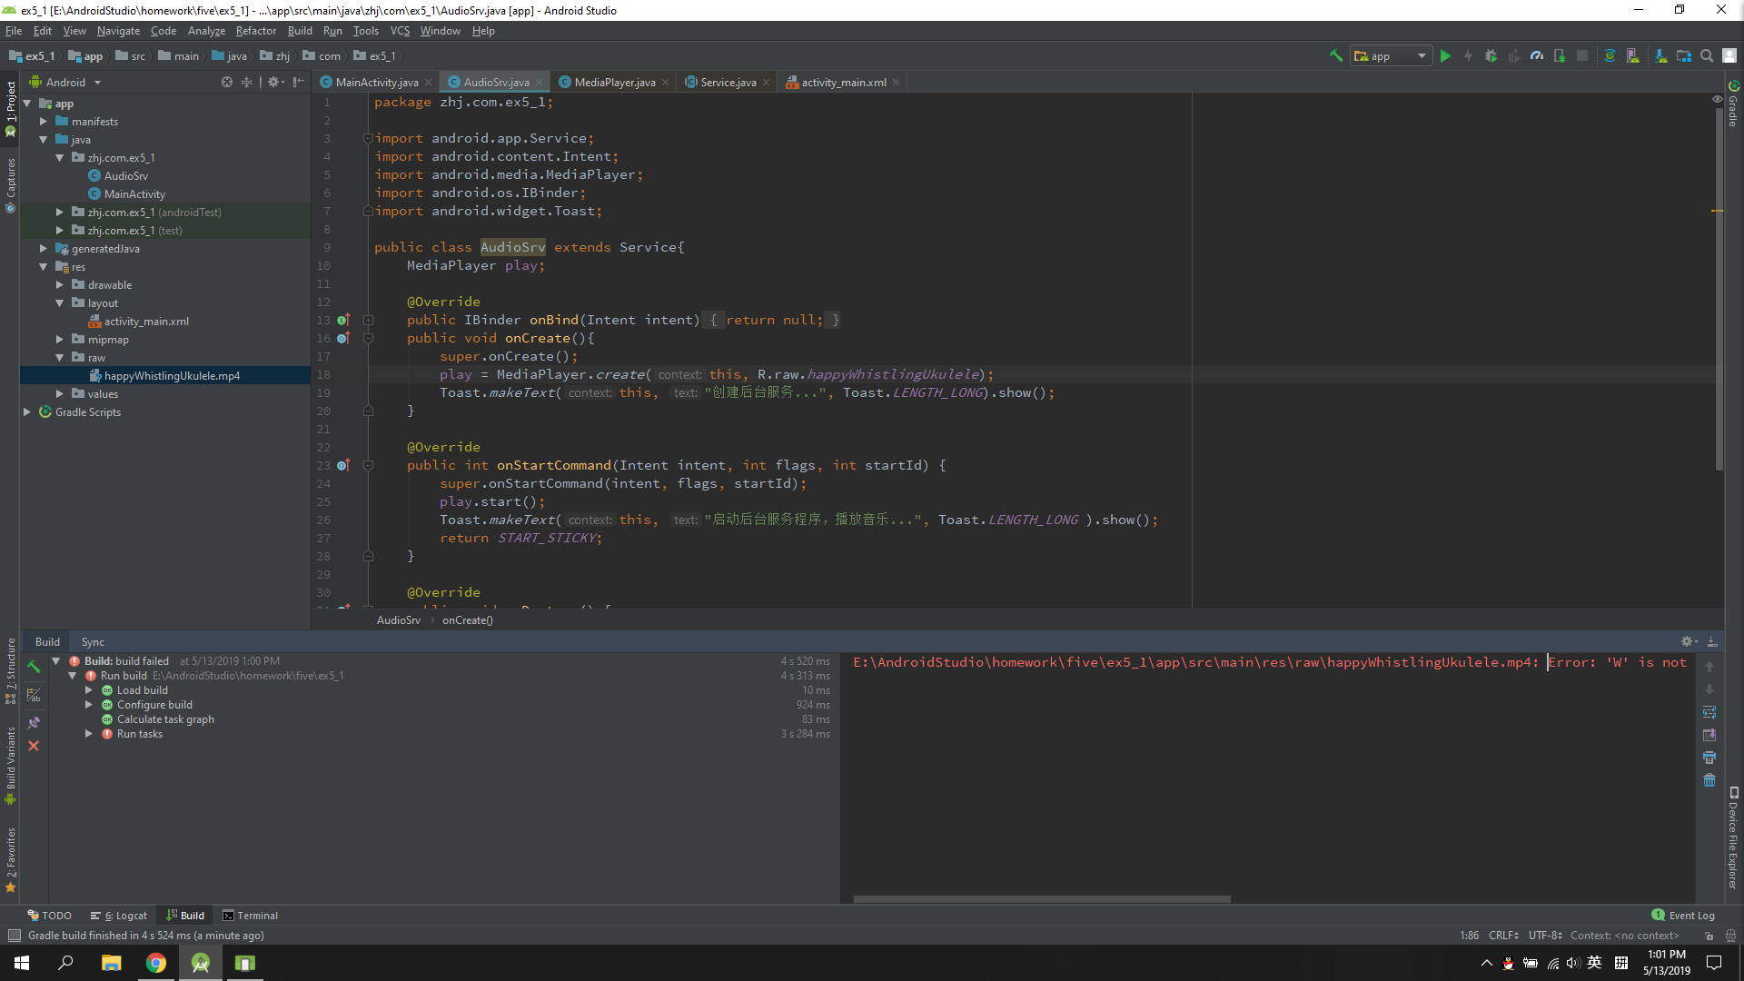Open the Analyze menu
Viewport: 1744px width, 981px height.
pyautogui.click(x=206, y=30)
